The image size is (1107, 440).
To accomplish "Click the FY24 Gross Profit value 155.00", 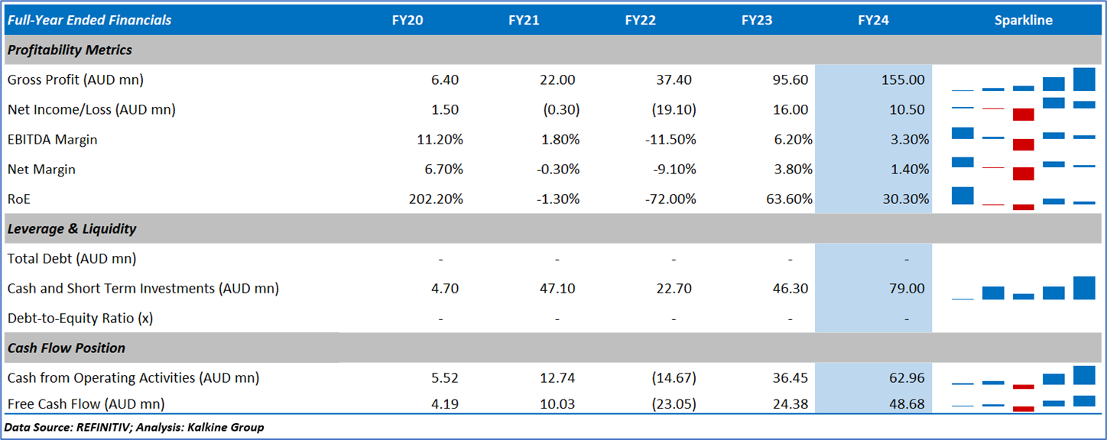I will click(902, 79).
